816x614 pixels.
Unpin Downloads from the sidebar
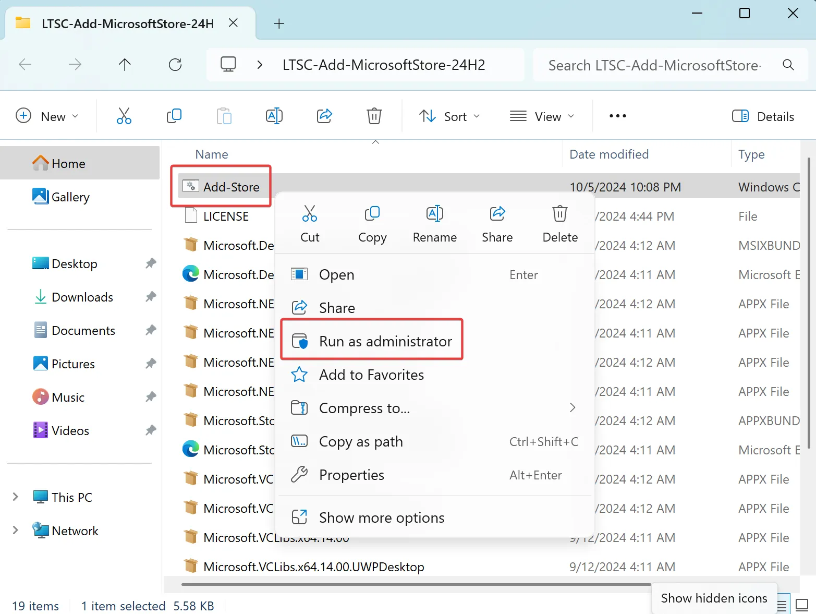pos(150,296)
